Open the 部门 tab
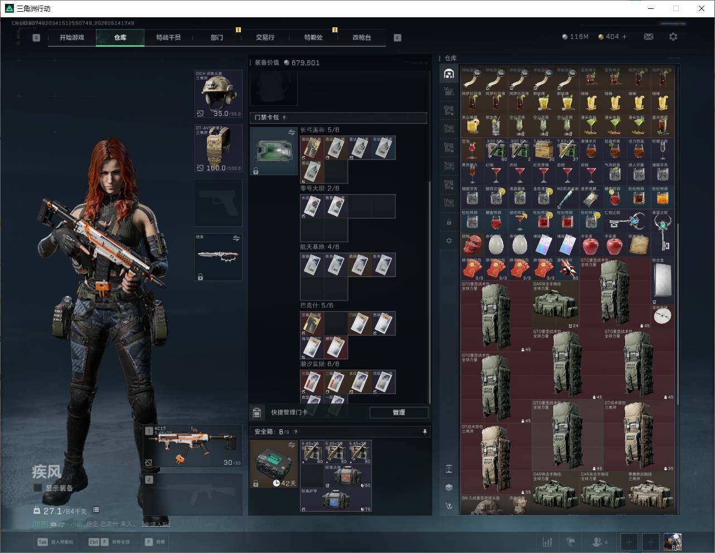This screenshot has width=715, height=553. [216, 37]
